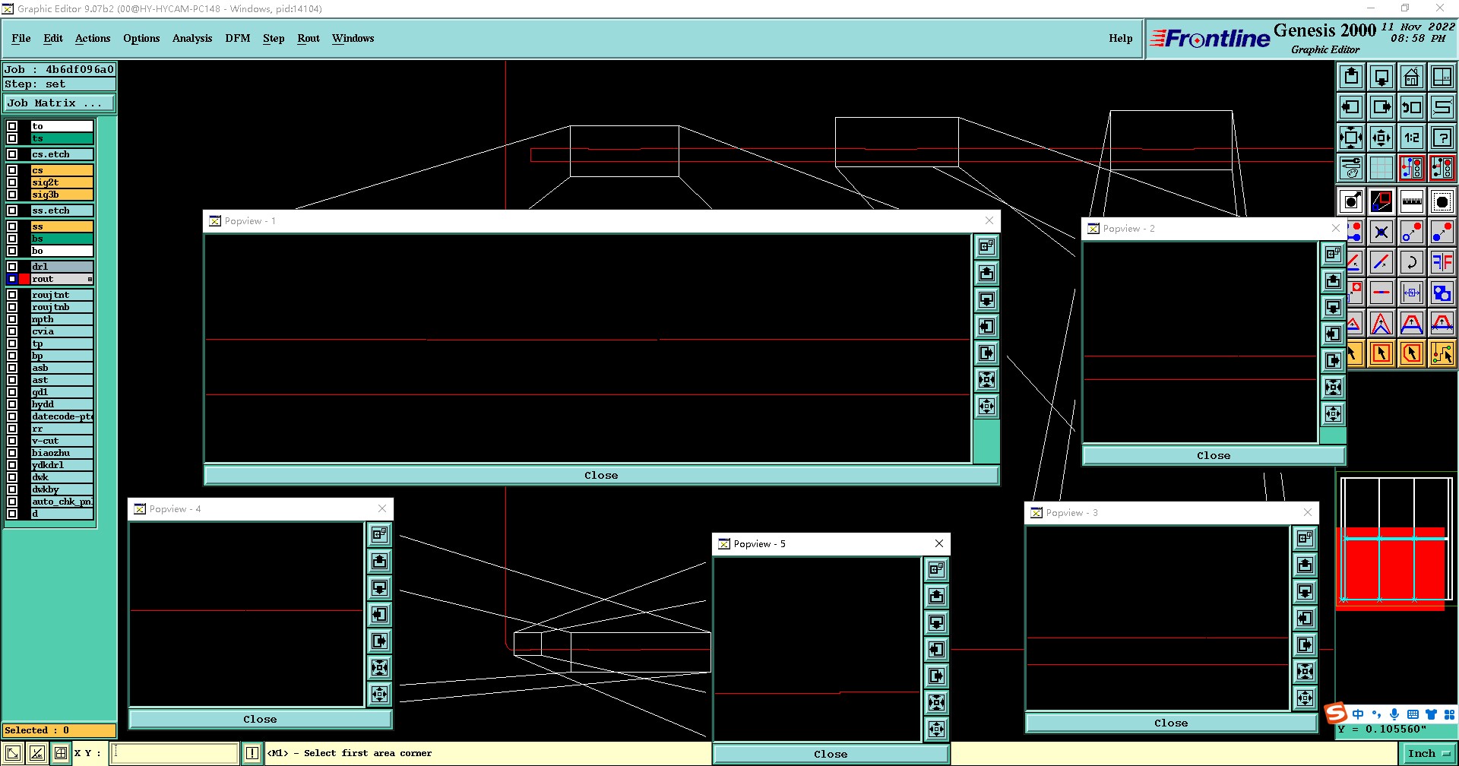Click the home view icon
Screen dimensions: 1459x766
point(1412,77)
